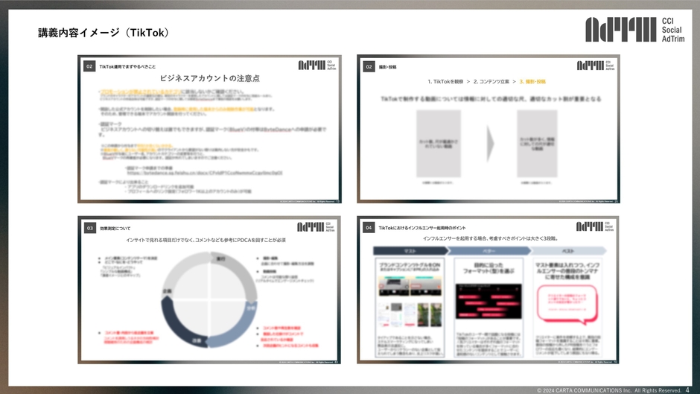This screenshot has width=700, height=394.
Task: Click the 03 badge beside 効果測定について
Action: tap(89, 228)
